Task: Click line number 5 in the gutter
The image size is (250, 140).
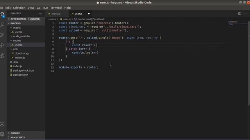Action: pyautogui.click(x=53, y=38)
